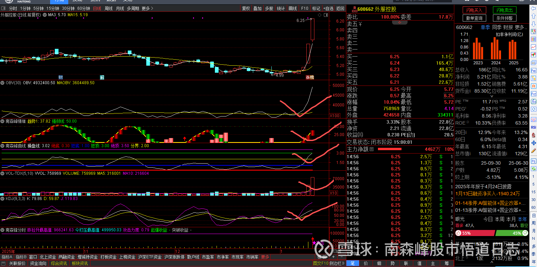537x267 pixels.
Task: Click the red 55% bullish sentiment bar
Action: click(x=475, y=233)
